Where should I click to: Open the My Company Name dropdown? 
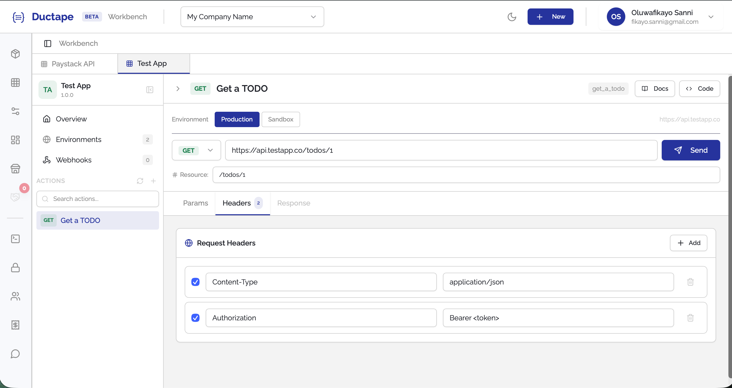(252, 16)
